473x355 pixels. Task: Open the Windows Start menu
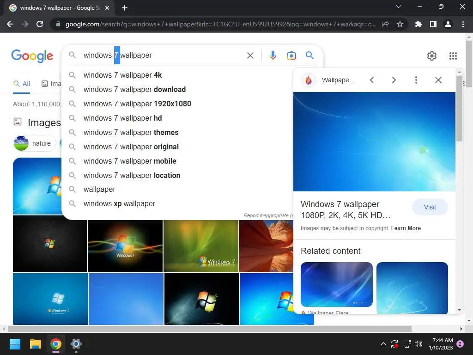click(x=15, y=344)
